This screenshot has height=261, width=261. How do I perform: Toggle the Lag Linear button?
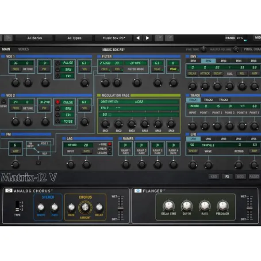110,149
